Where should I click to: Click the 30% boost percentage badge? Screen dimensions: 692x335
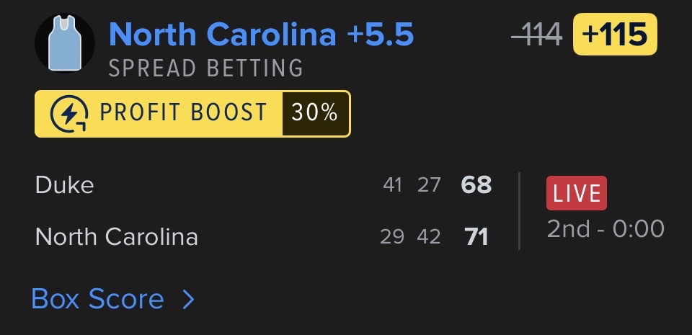(315, 113)
